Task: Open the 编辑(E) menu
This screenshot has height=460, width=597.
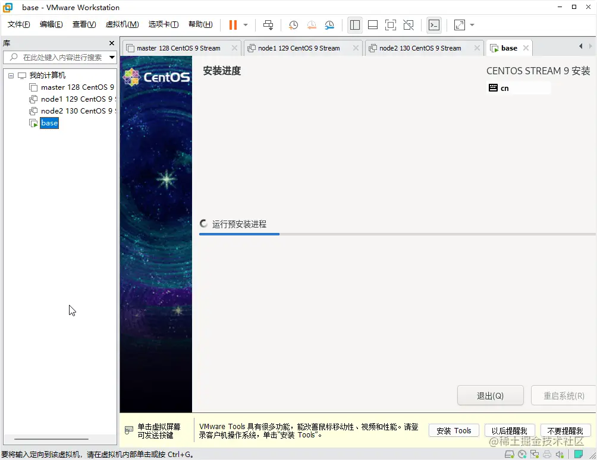Action: coord(51,24)
